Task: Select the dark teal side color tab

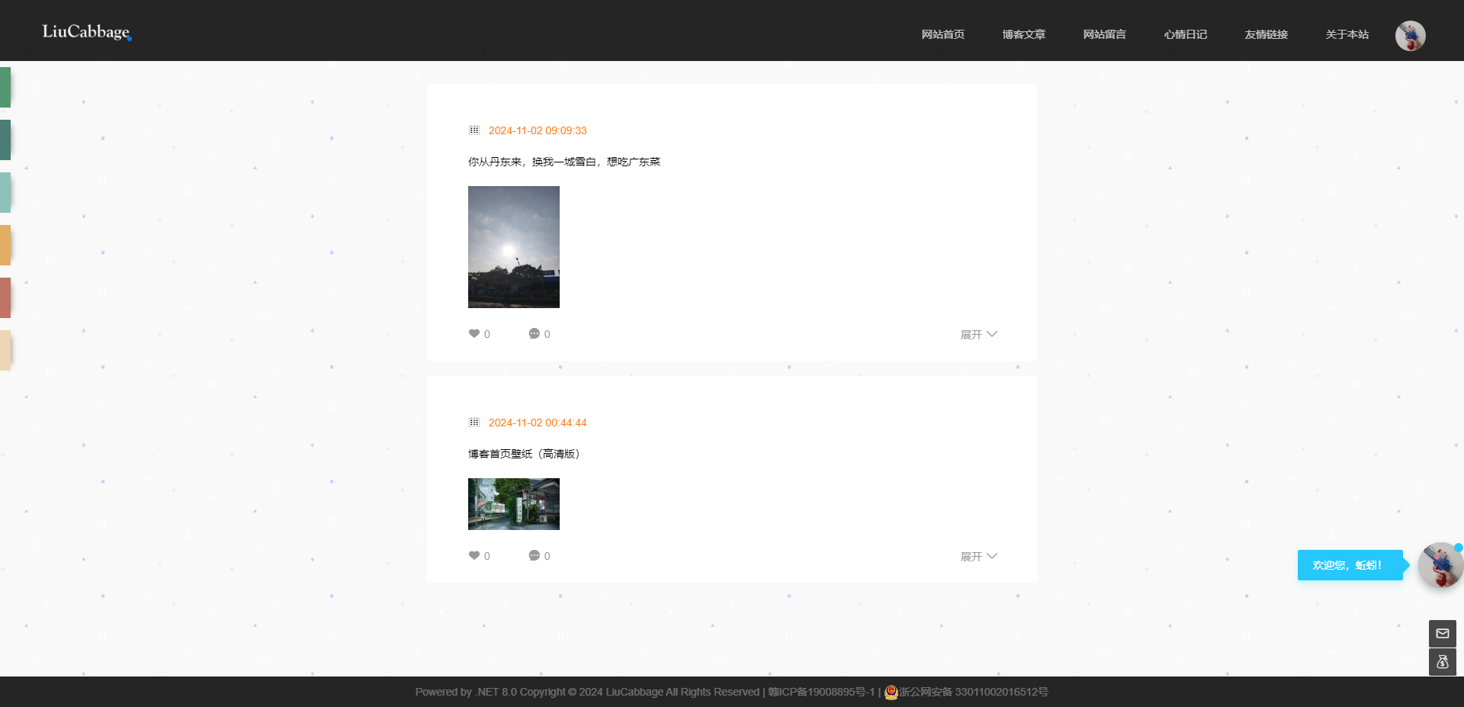Action: [x=5, y=140]
